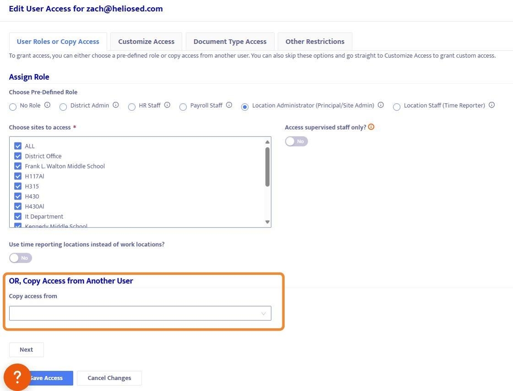This screenshot has height=391, width=513.
Task: Toggle the Access supervised staff only switch
Action: 296,141
